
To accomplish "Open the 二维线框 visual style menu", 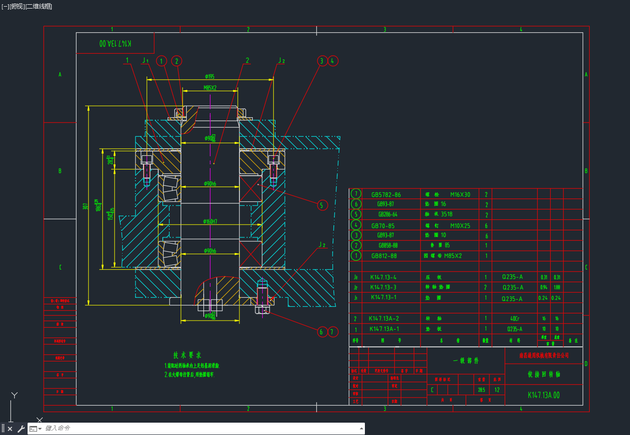I will click(39, 6).
